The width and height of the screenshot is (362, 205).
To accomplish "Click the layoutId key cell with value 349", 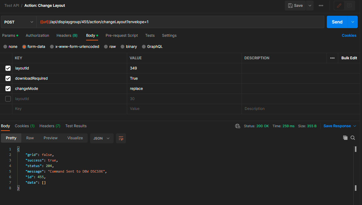I will pos(69,68).
